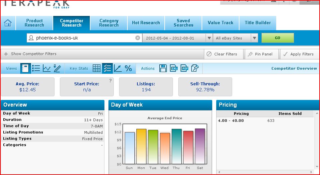Open the date range dropdown arrow
The height and width of the screenshot is (175, 320).
[209, 38]
